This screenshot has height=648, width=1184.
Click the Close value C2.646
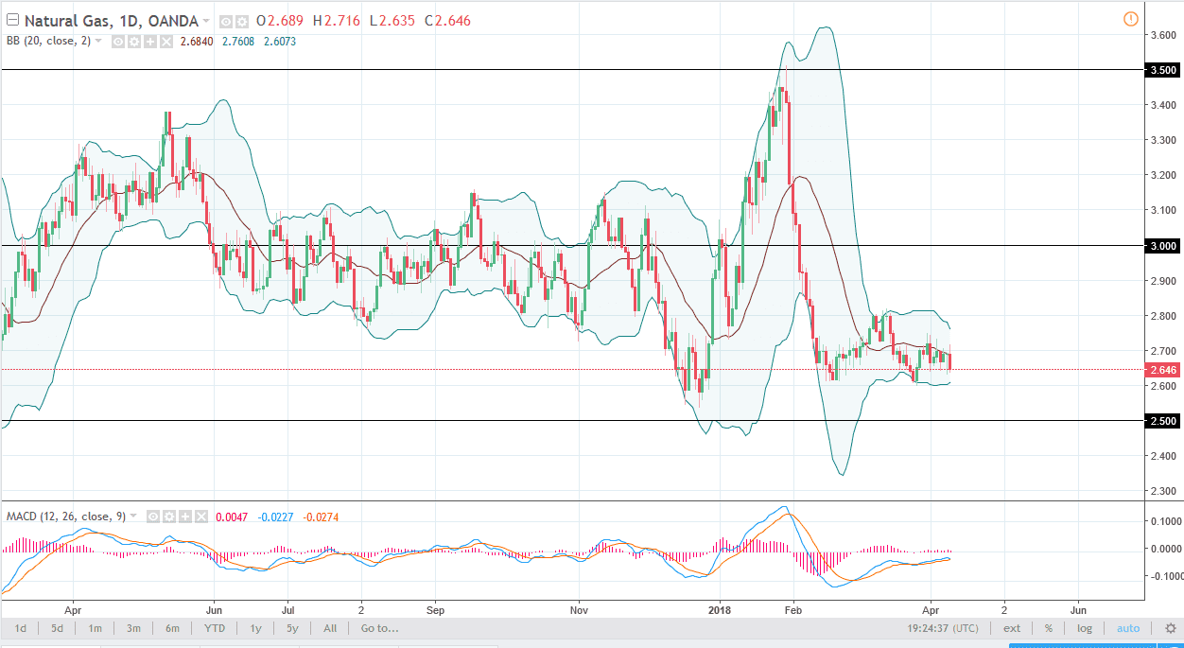pos(447,21)
